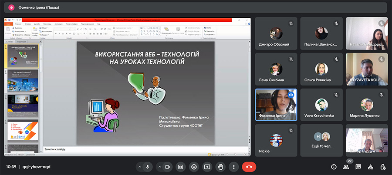
Task: Click the Present now screen share icon
Action: coord(207,167)
